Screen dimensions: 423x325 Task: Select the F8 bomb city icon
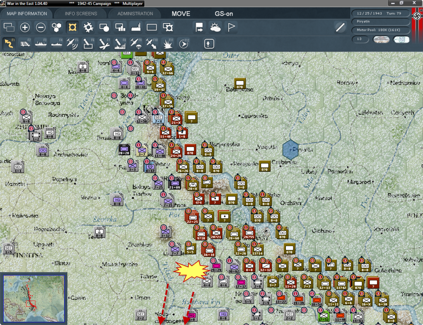pos(120,43)
